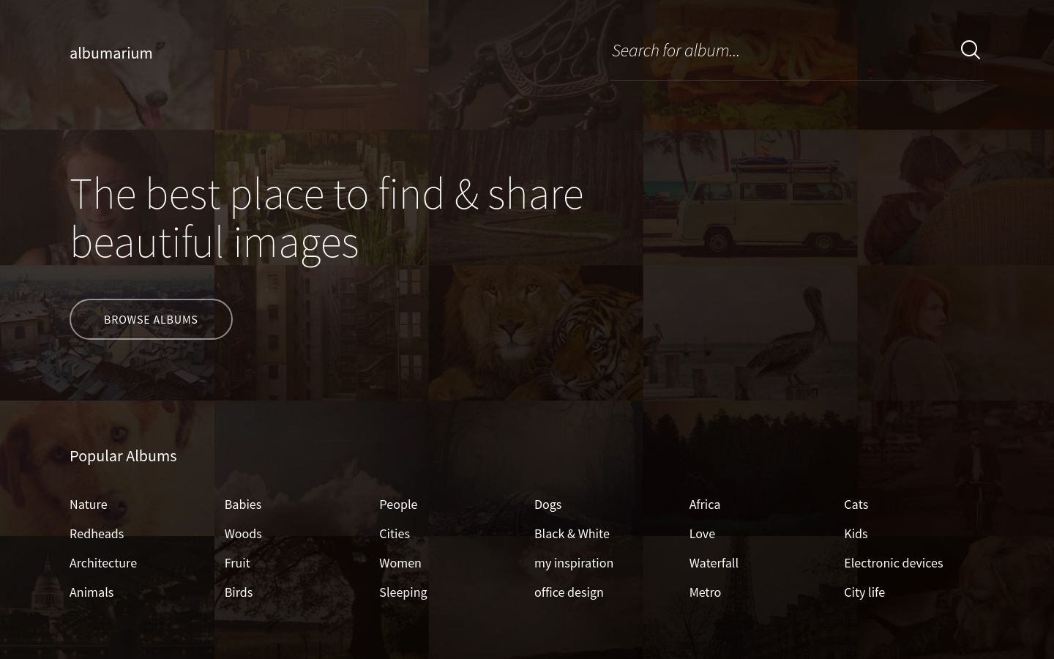This screenshot has width=1054, height=659.
Task: Select the 'my inspiration' album
Action: click(574, 563)
